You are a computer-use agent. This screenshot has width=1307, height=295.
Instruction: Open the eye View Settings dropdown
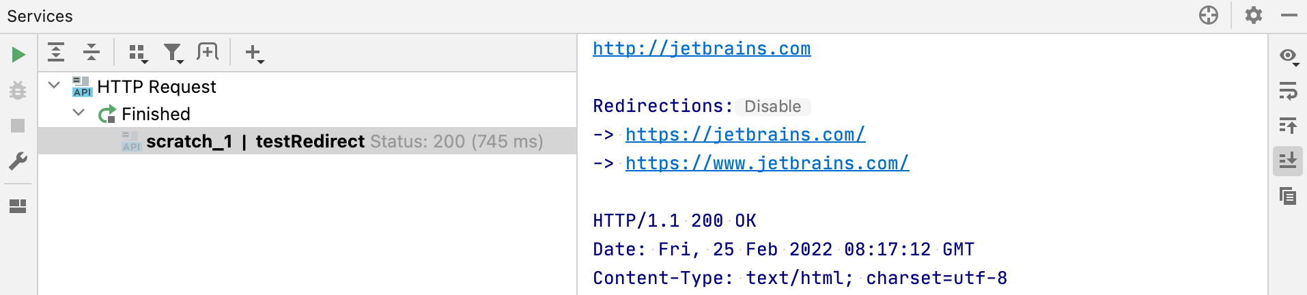coord(1289,56)
